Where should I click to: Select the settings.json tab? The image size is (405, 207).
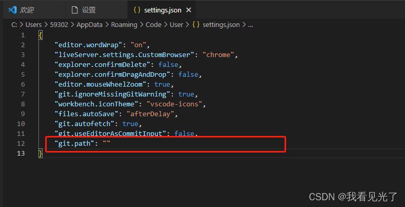[161, 10]
